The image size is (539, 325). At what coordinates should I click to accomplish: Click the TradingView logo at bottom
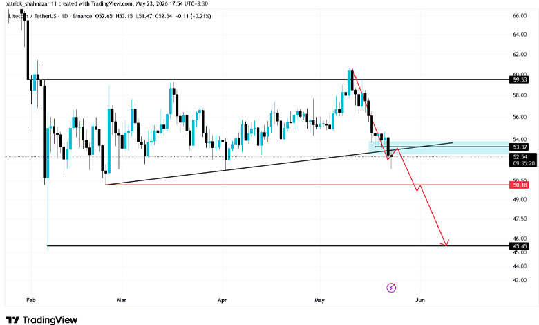[41, 319]
